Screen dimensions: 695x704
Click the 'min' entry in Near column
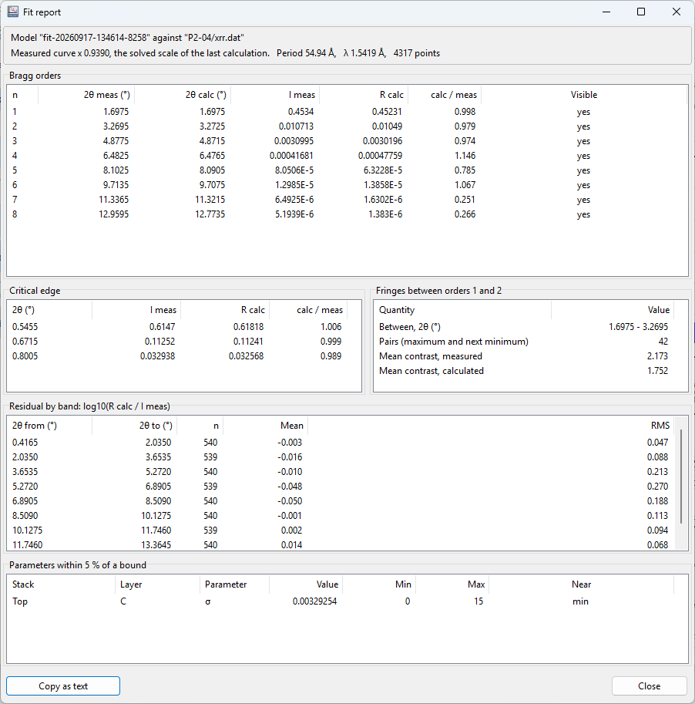point(581,601)
